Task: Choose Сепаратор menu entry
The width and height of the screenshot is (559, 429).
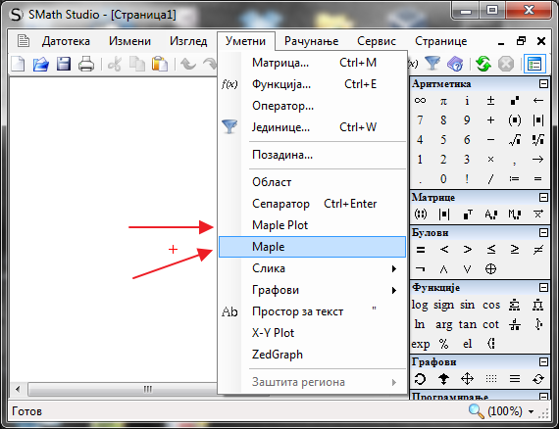Action: tap(312, 204)
